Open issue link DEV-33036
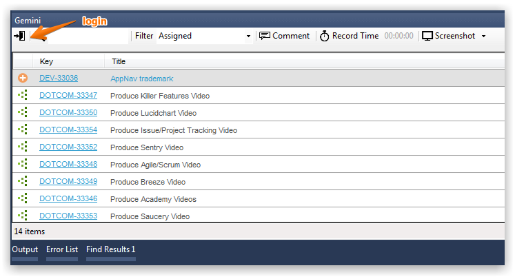 point(59,78)
